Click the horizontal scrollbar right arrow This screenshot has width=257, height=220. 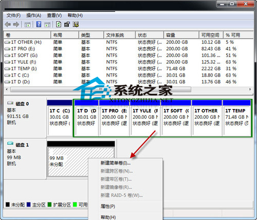[250, 89]
